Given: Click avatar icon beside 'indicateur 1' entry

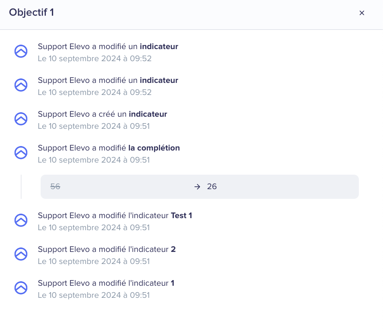Looking at the screenshot, I should click(21, 288).
